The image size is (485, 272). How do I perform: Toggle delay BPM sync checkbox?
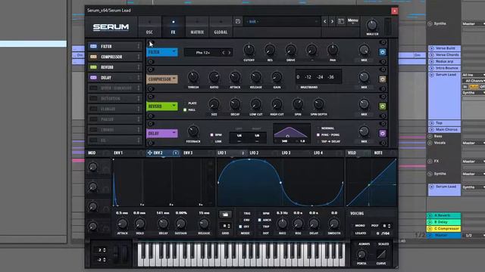click(x=212, y=134)
